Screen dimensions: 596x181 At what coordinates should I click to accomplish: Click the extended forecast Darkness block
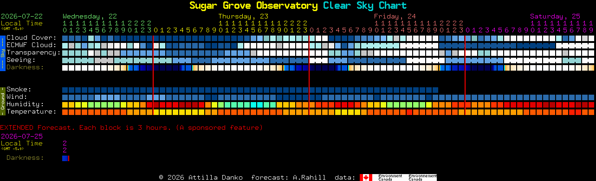[65, 158]
